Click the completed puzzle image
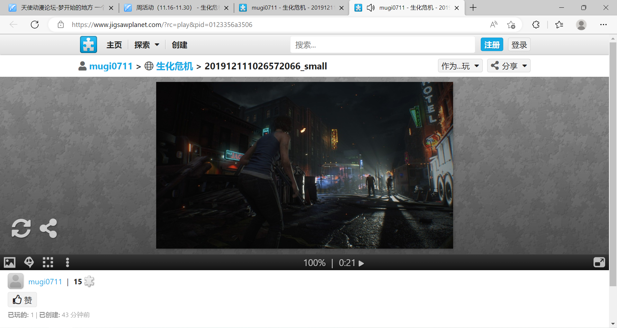The width and height of the screenshot is (617, 328). [304, 165]
